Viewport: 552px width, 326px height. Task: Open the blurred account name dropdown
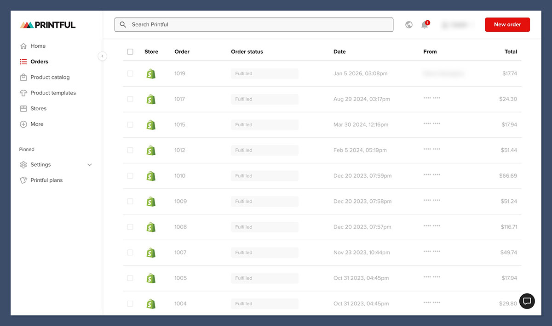click(458, 25)
